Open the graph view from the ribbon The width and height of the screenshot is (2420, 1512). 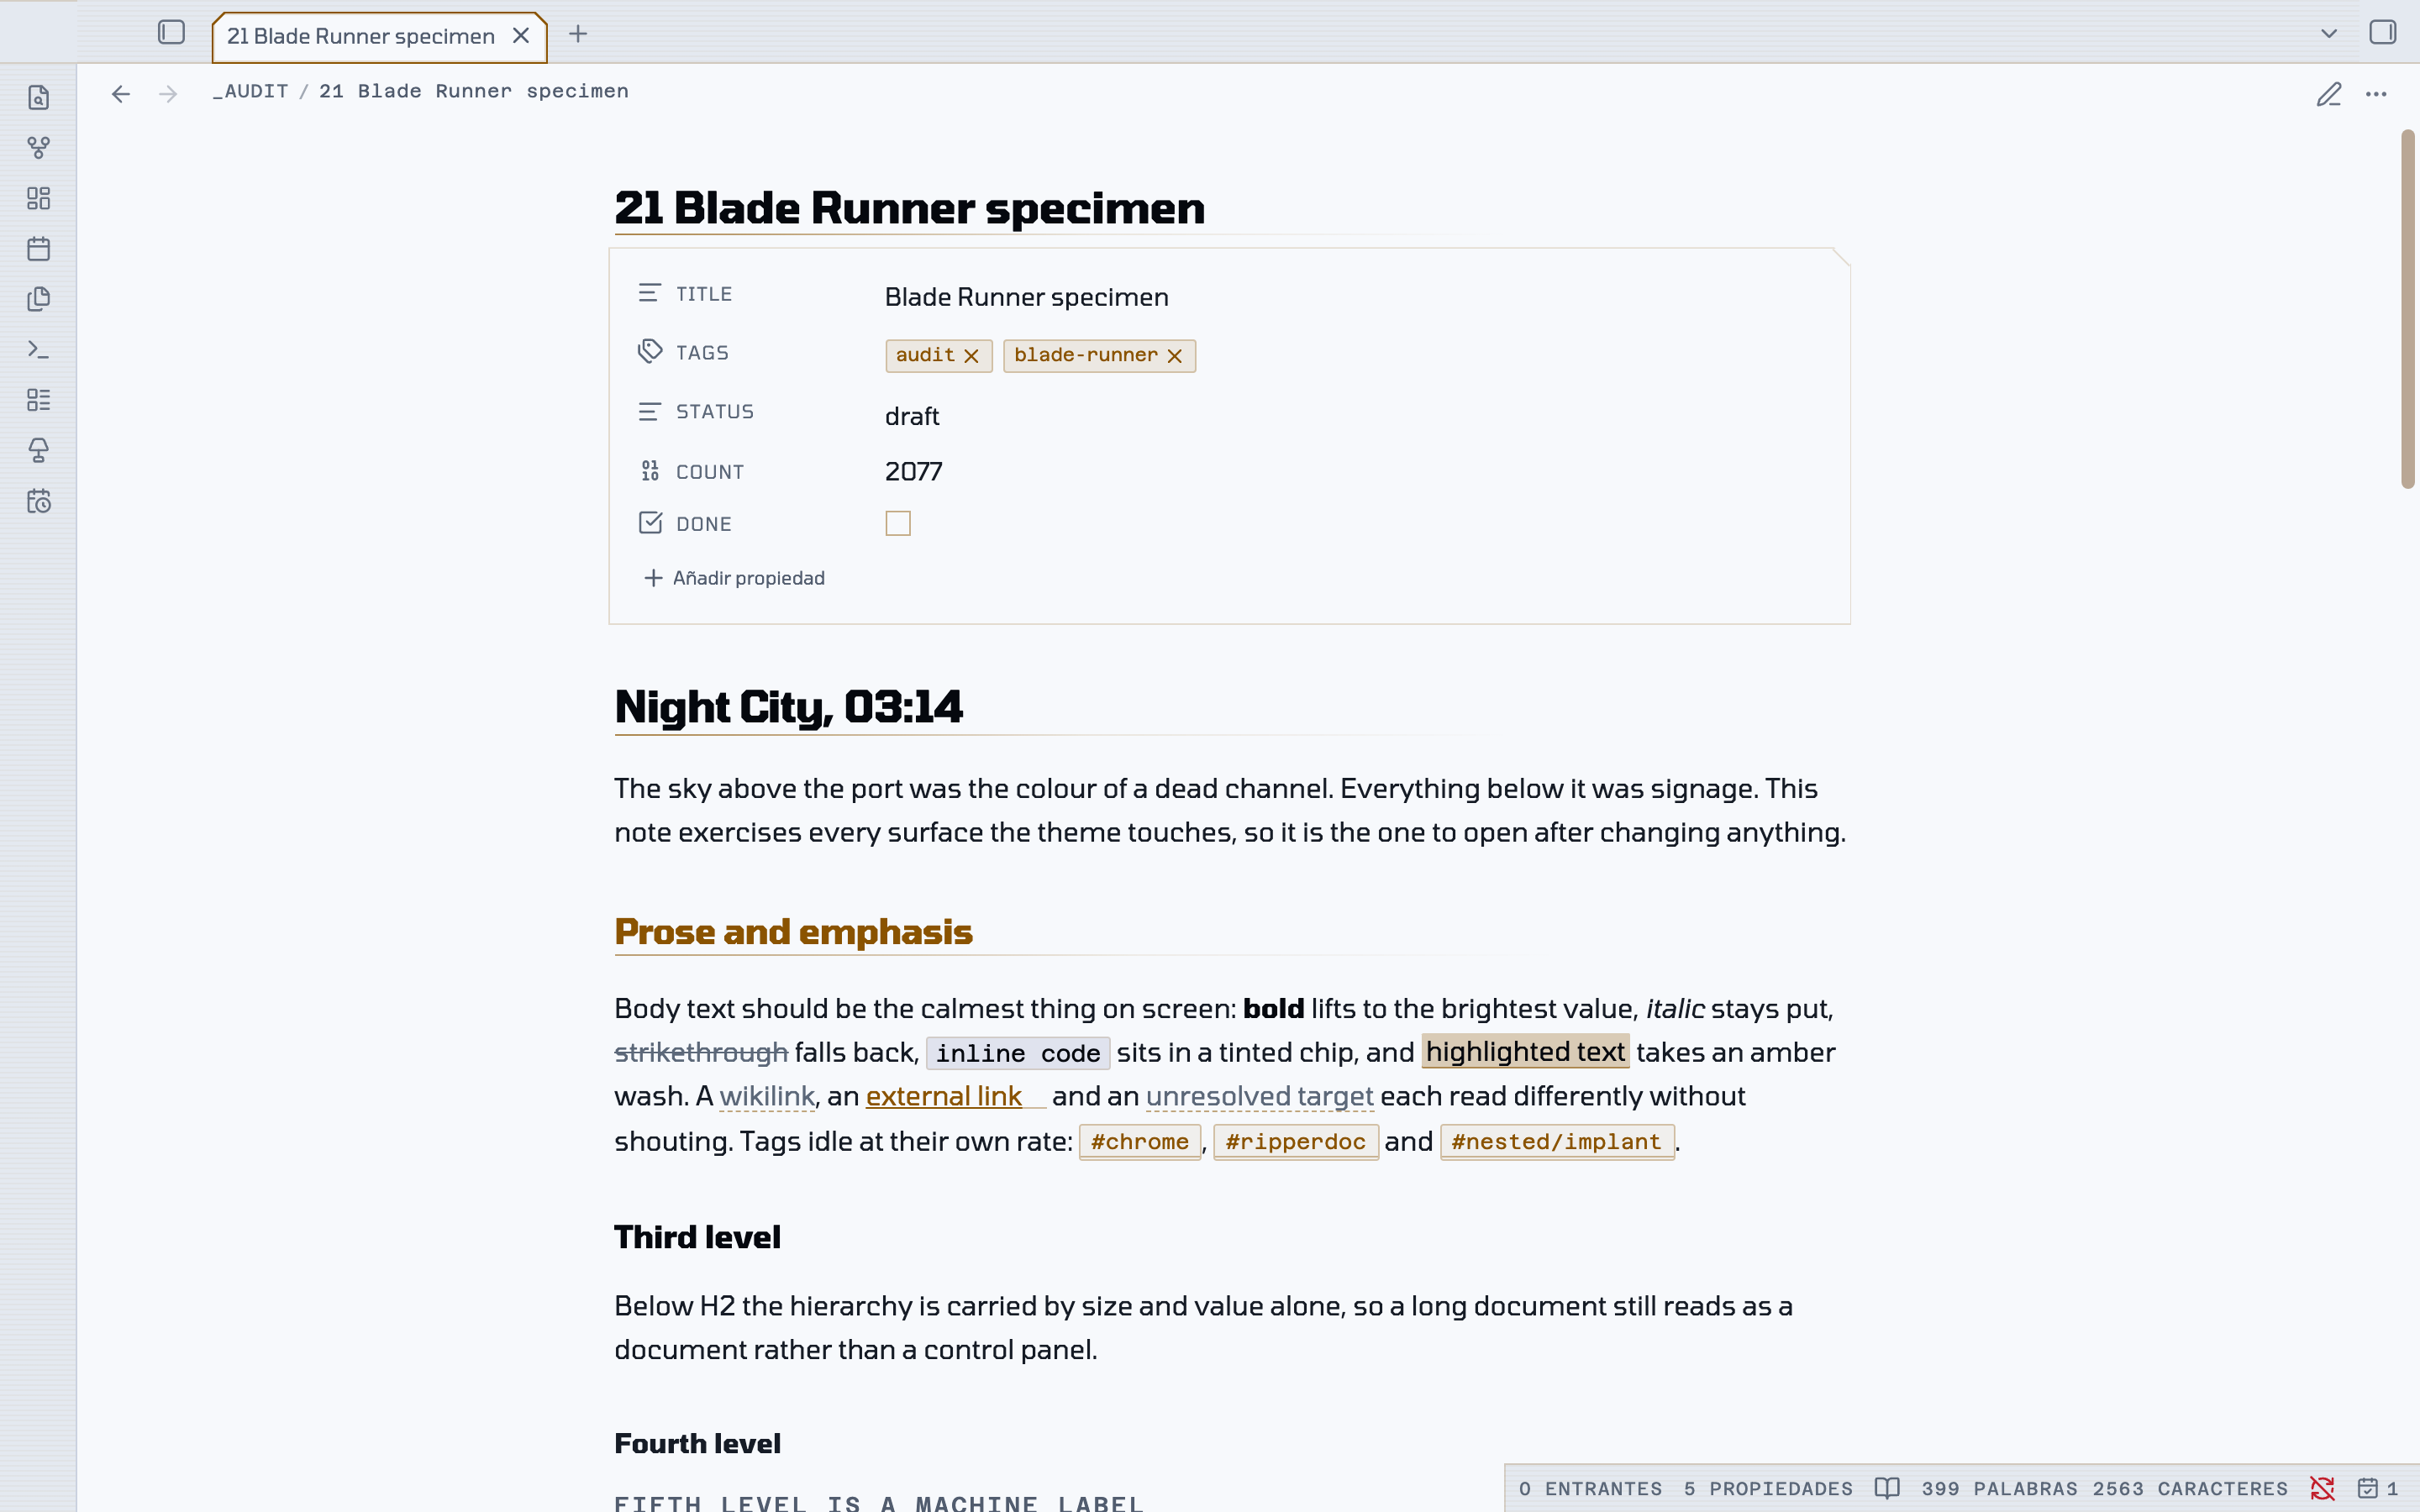pos(38,148)
